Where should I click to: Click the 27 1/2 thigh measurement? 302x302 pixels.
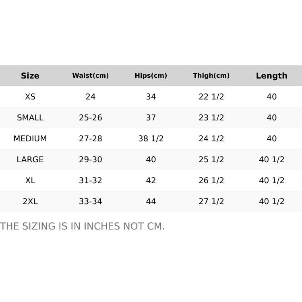[211, 201]
